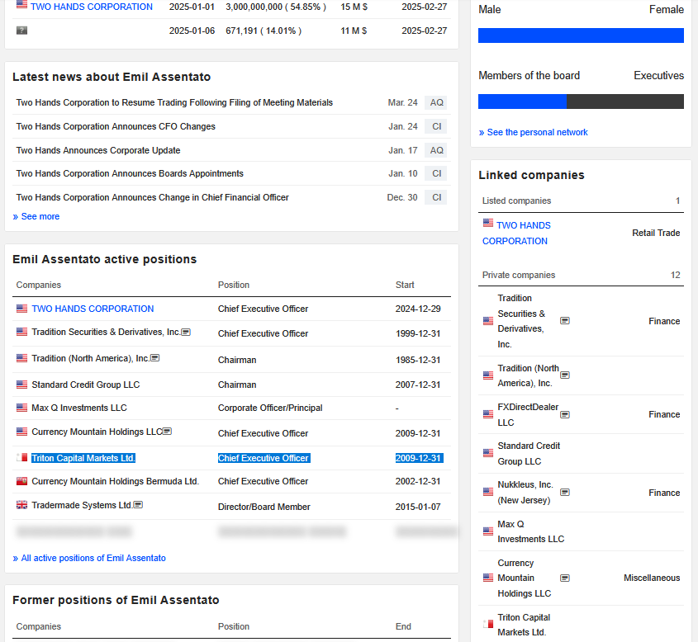Click the US flag beside Standard Credit Group LLC in positions

tap(21, 385)
